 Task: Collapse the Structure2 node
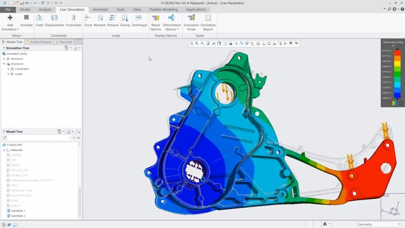point(4,64)
